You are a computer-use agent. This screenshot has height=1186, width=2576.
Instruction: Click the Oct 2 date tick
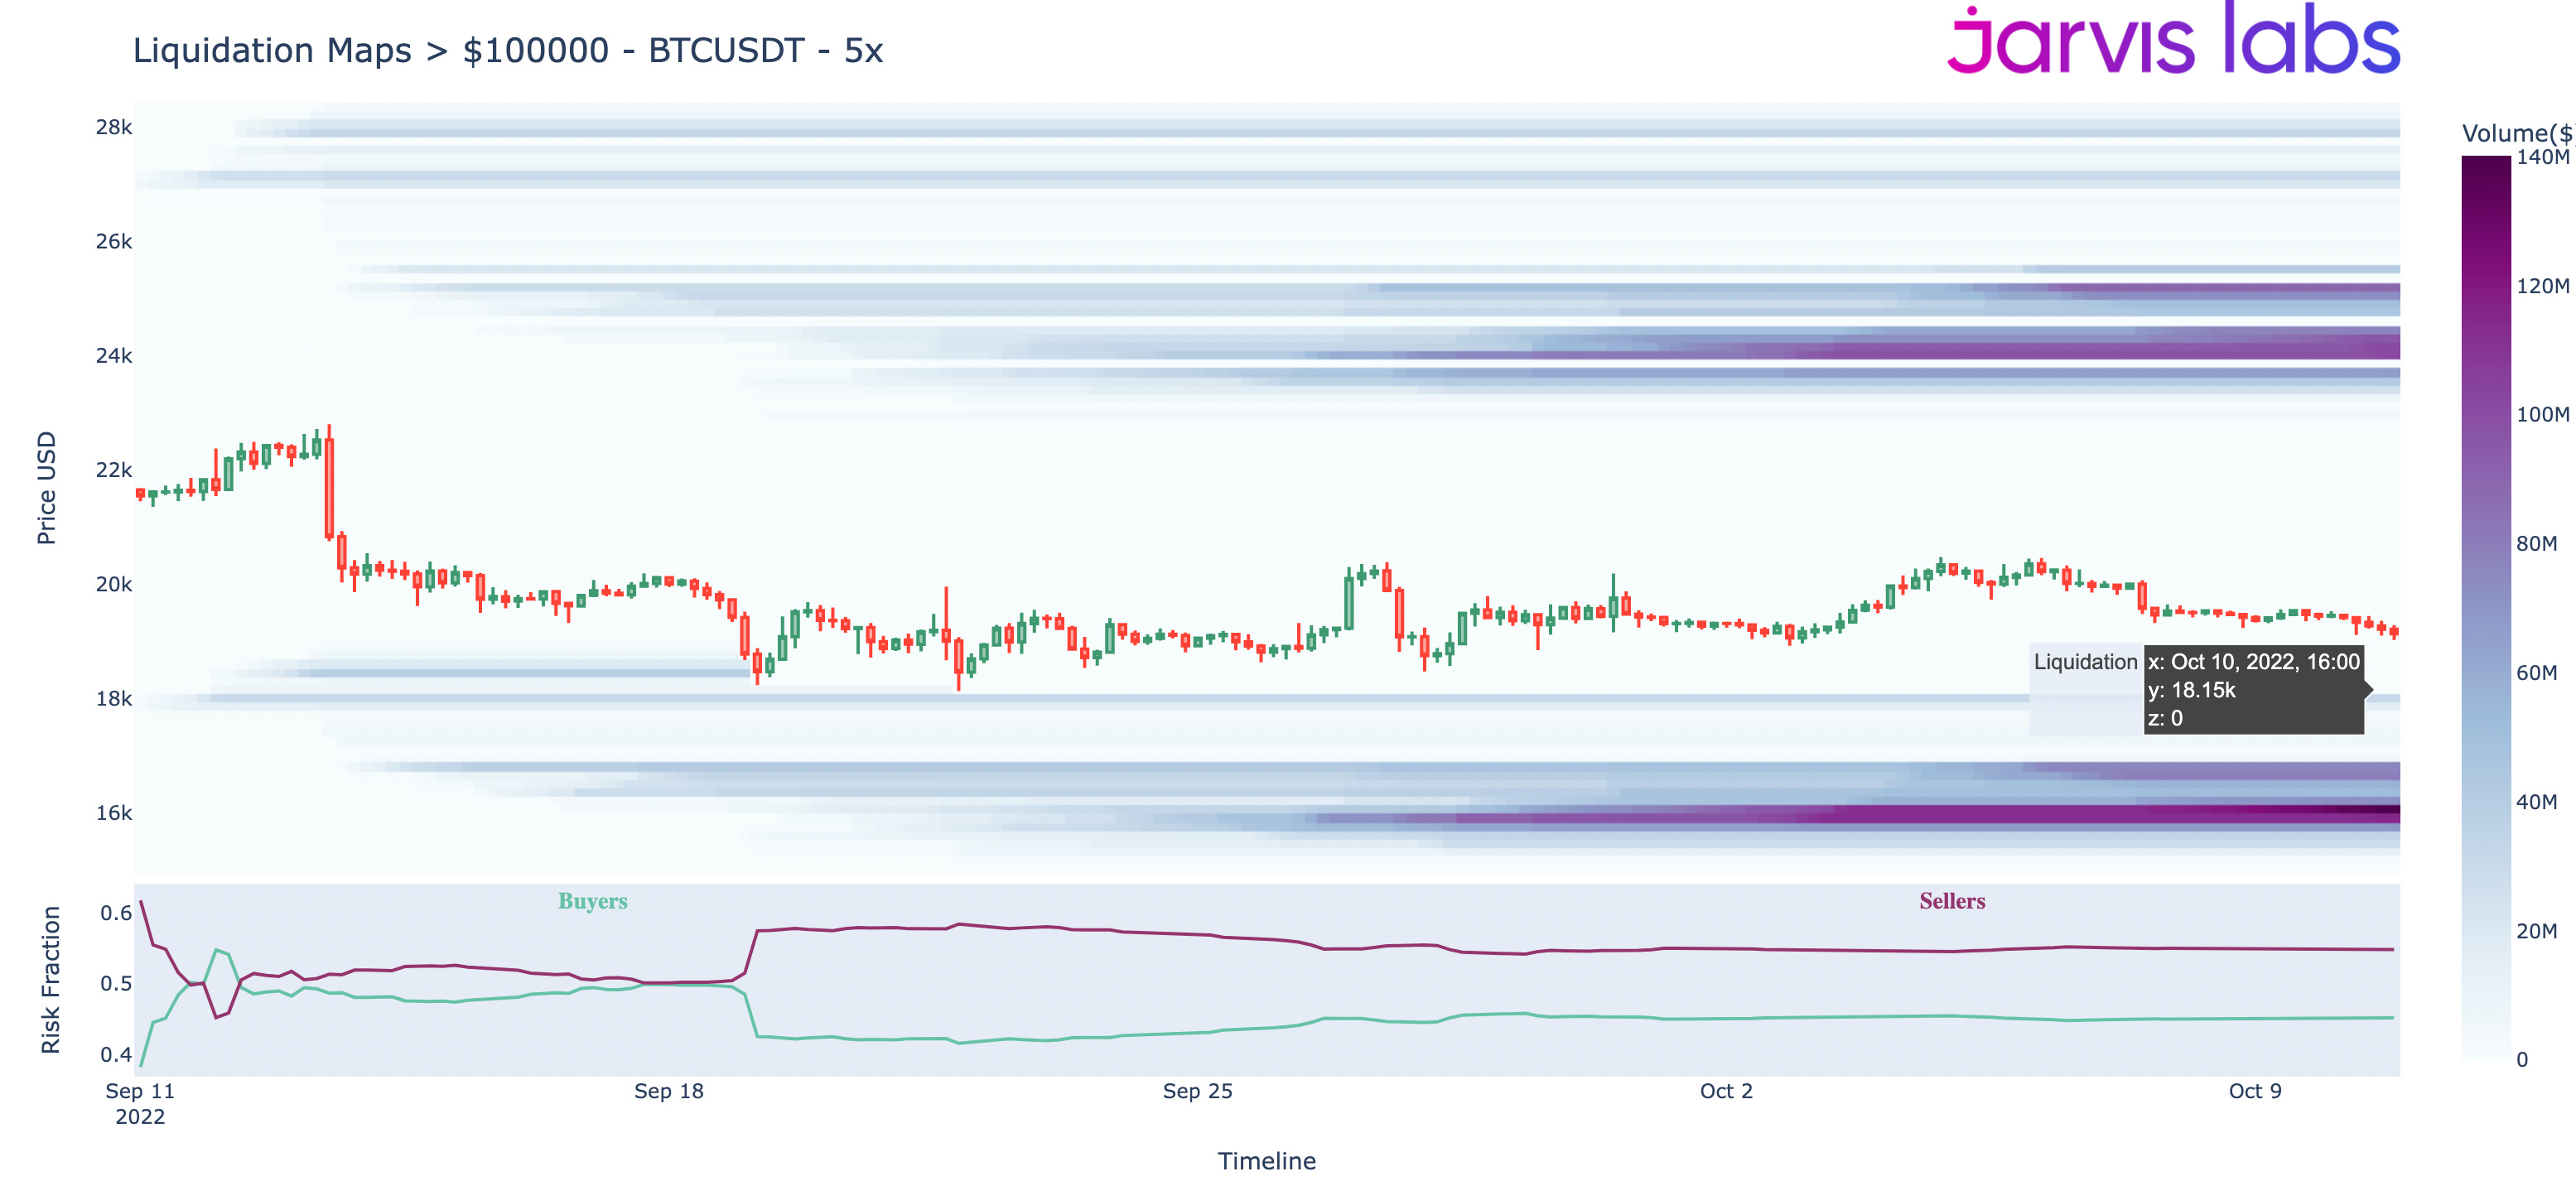(1725, 1091)
